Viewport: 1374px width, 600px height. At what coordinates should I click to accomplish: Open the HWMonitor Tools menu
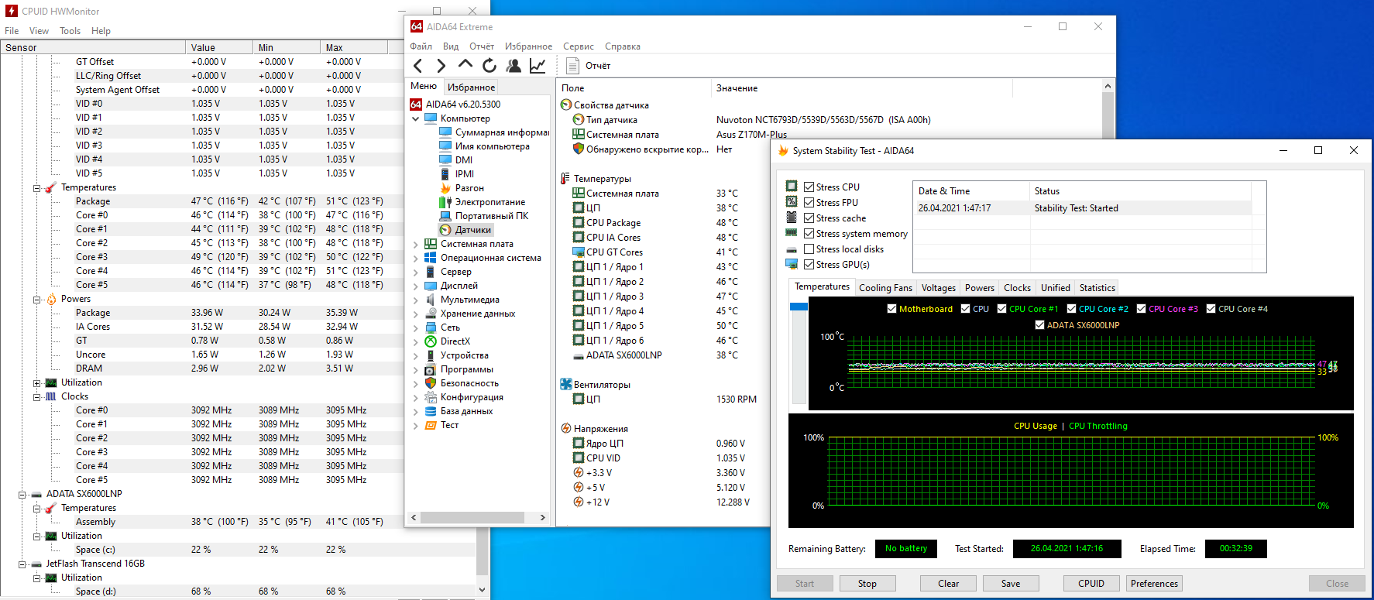tap(70, 31)
